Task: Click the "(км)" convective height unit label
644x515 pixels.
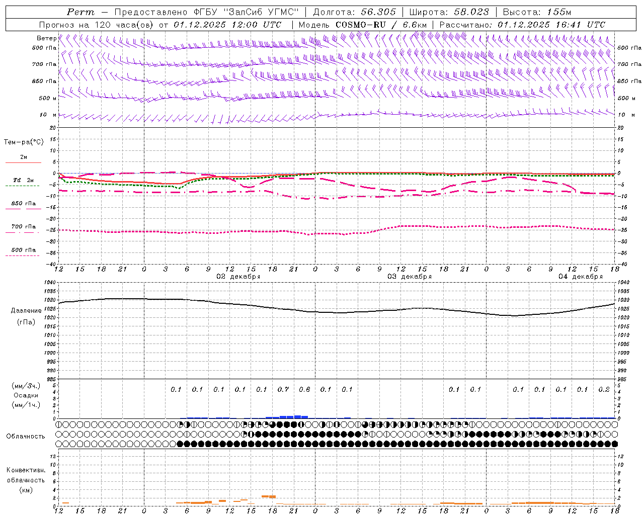Action: 26,490
